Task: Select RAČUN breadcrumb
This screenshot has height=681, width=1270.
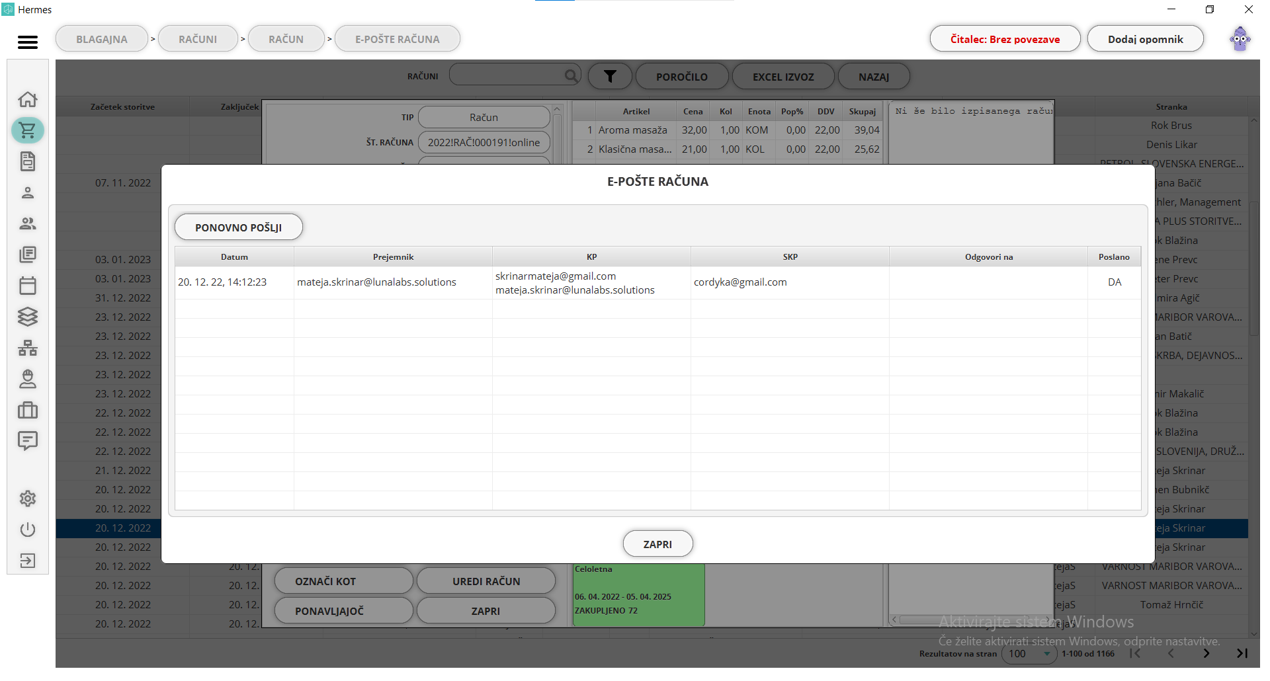Action: (286, 39)
